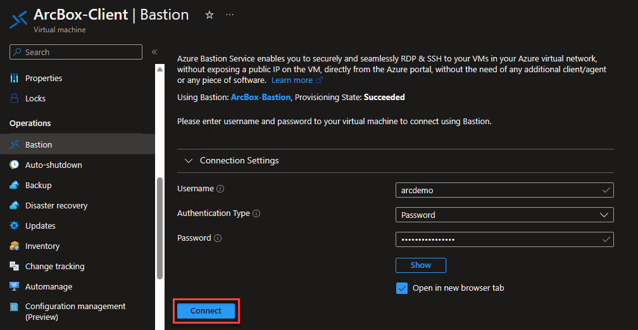Click the Bastion icon in sidebar

14,144
